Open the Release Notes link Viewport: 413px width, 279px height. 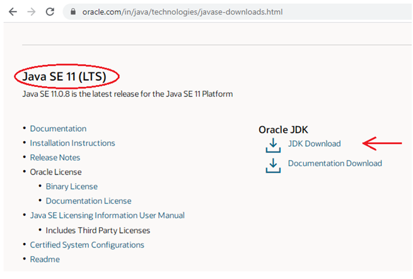pyautogui.click(x=55, y=157)
